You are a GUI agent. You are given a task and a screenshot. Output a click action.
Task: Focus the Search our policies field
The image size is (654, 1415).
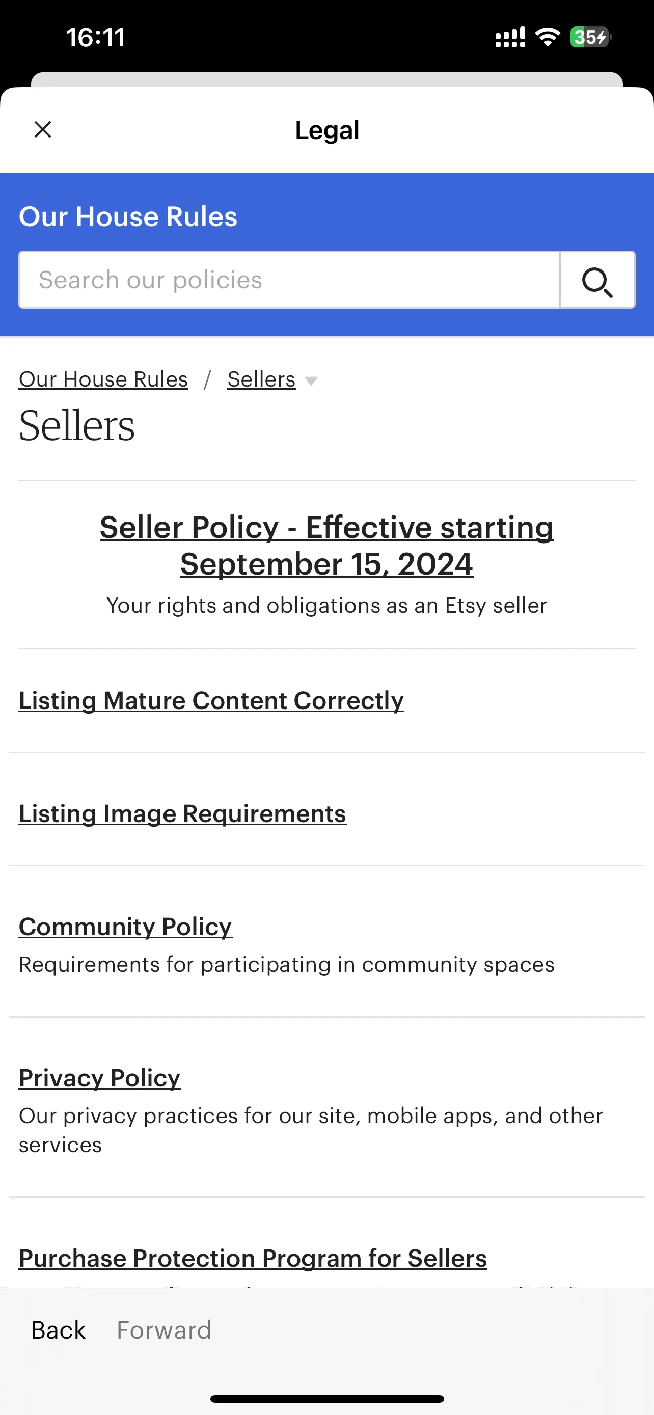(x=289, y=280)
